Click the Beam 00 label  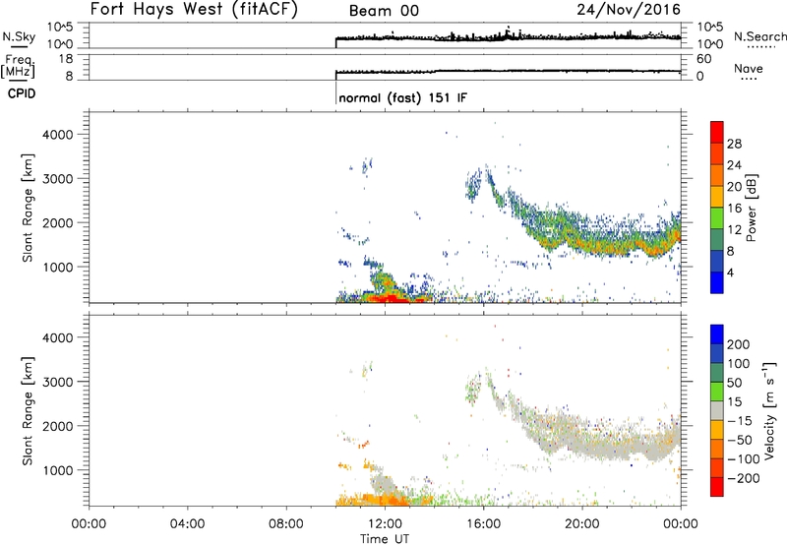[384, 11]
